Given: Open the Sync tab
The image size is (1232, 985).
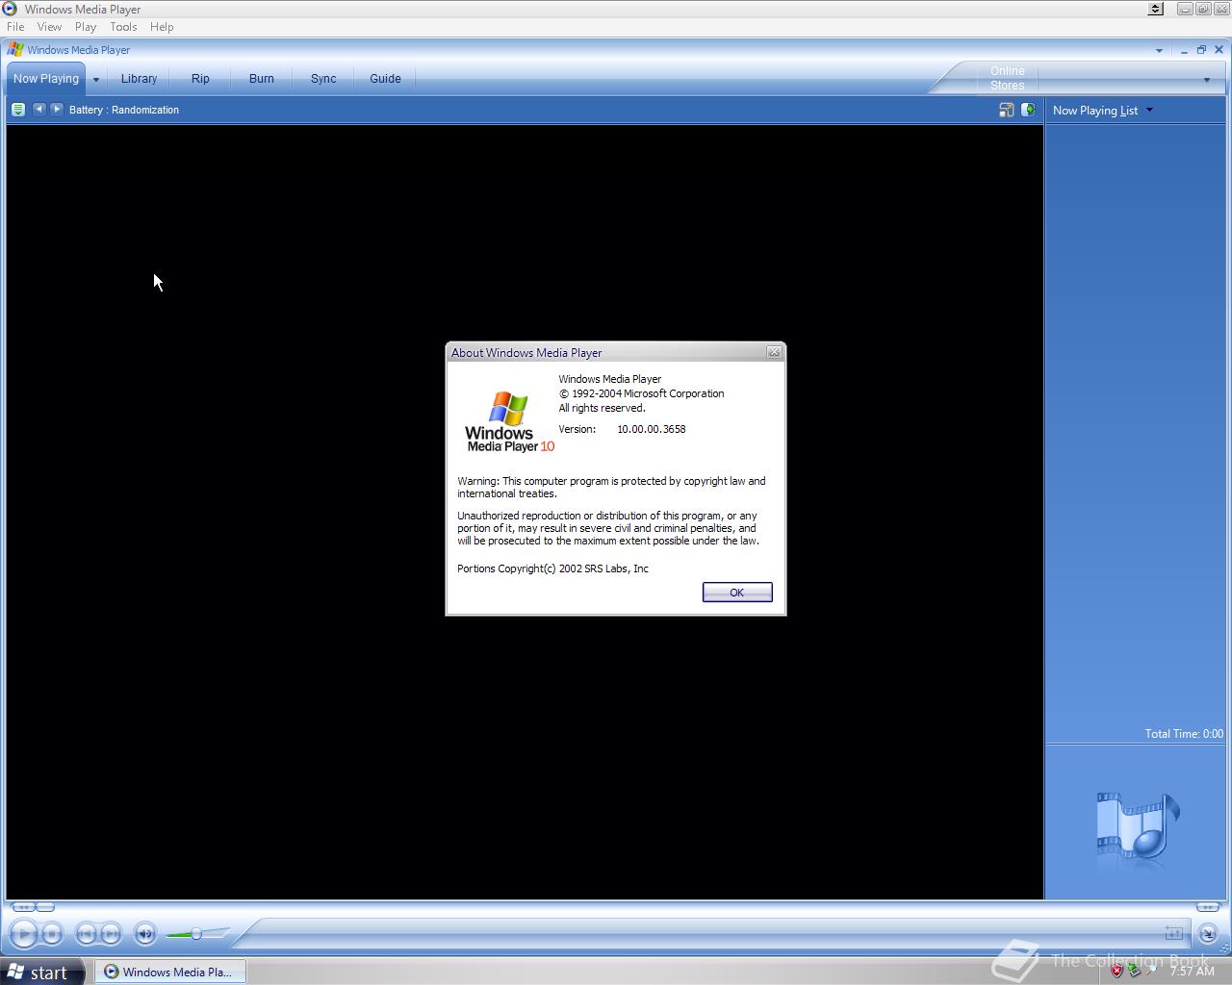Looking at the screenshot, I should tap(323, 79).
